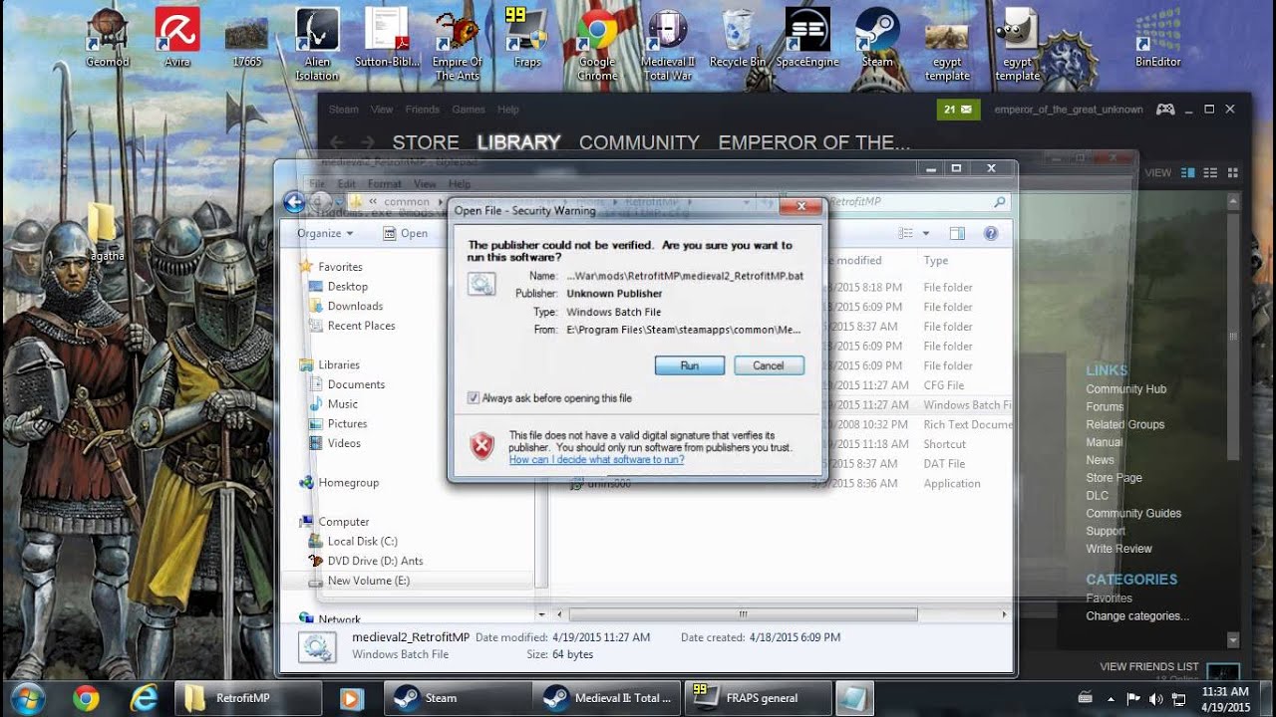
Task: Click the Open button in Explorer toolbar
Action: [x=406, y=233]
